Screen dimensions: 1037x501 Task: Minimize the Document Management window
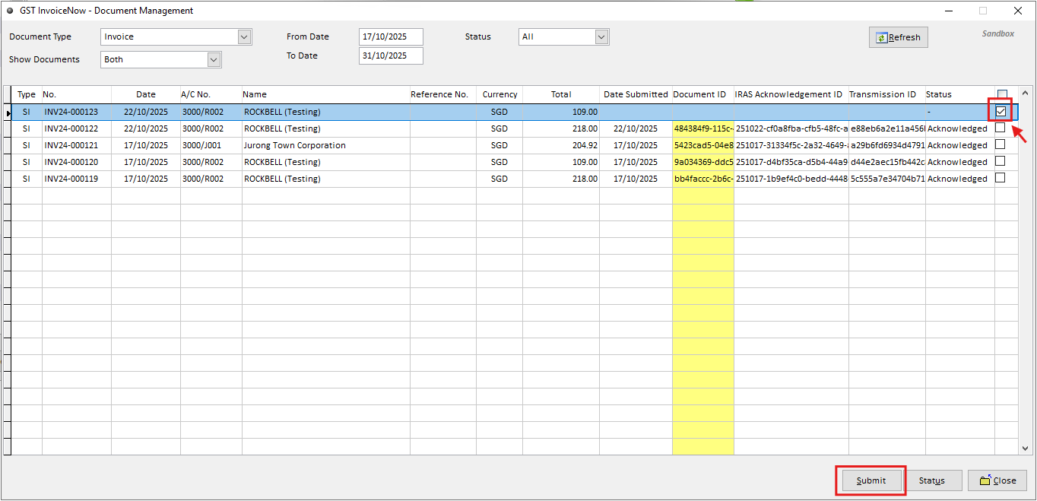[x=948, y=11]
